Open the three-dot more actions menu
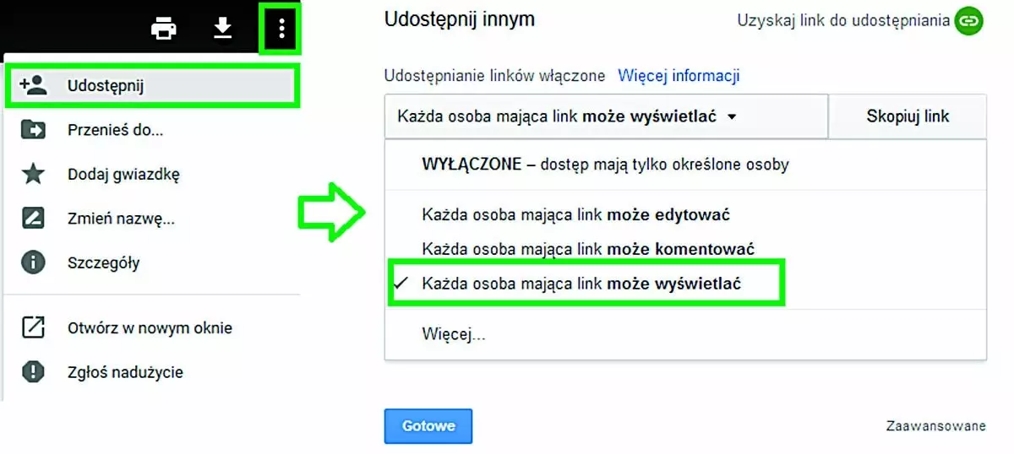Viewport: 1014px width, 454px height. click(281, 30)
